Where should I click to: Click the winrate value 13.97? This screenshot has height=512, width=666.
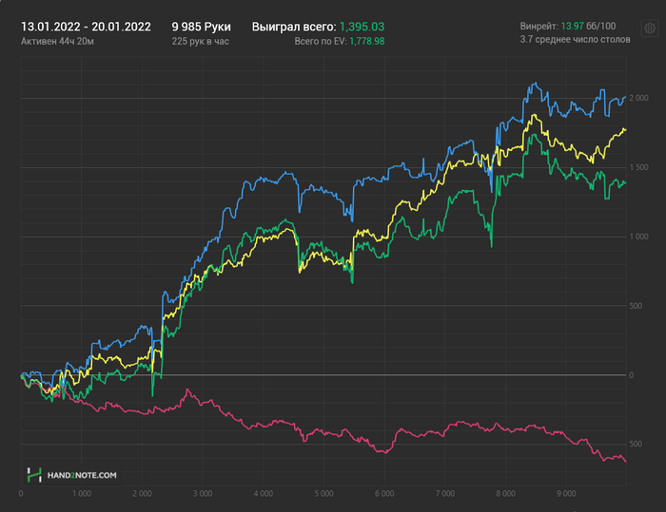[x=572, y=27]
